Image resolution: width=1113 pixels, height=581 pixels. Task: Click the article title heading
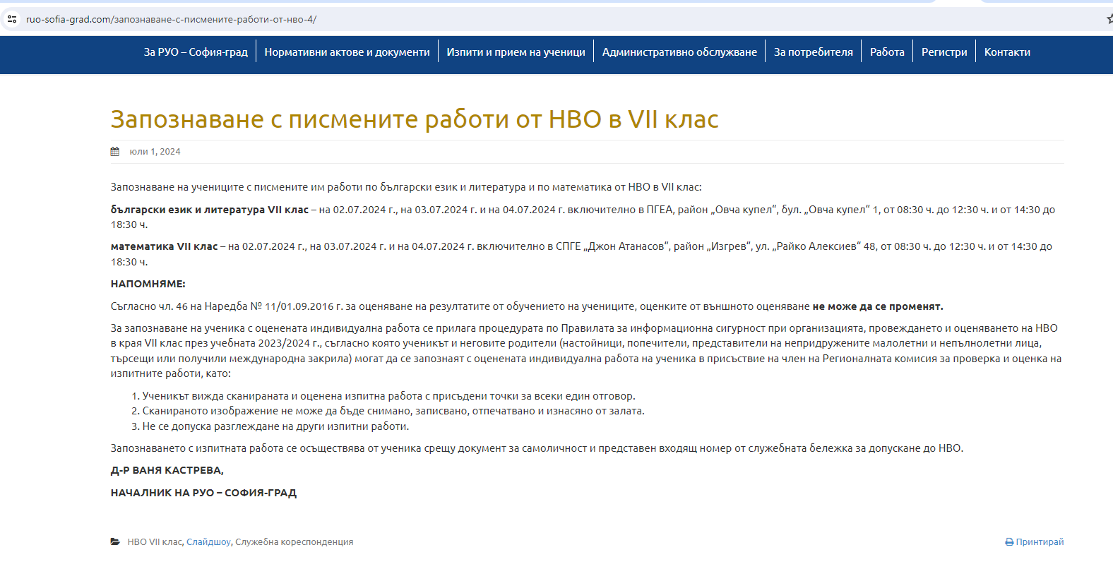[x=415, y=119]
